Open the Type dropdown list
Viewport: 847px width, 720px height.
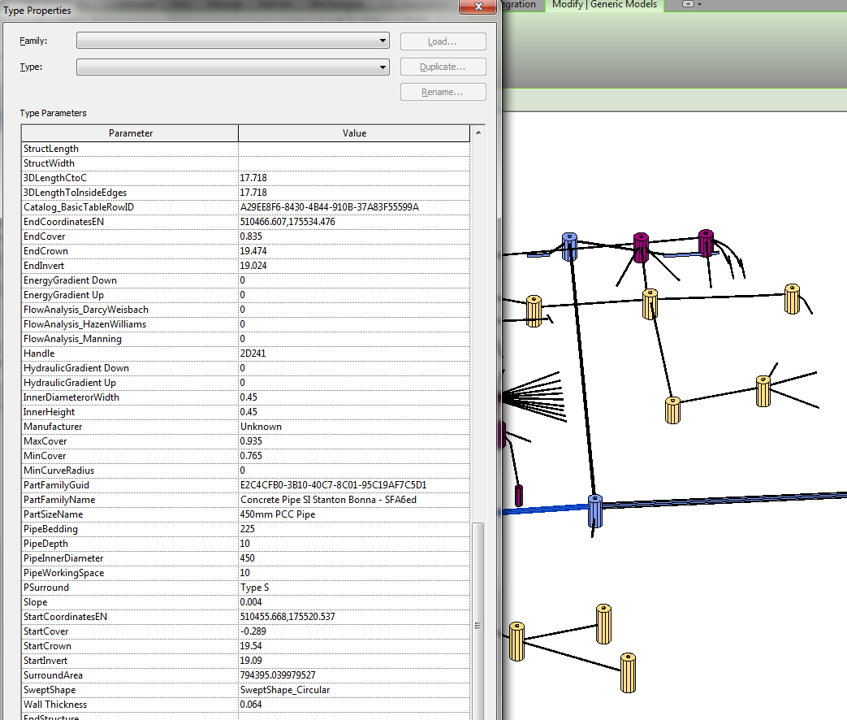pos(233,67)
